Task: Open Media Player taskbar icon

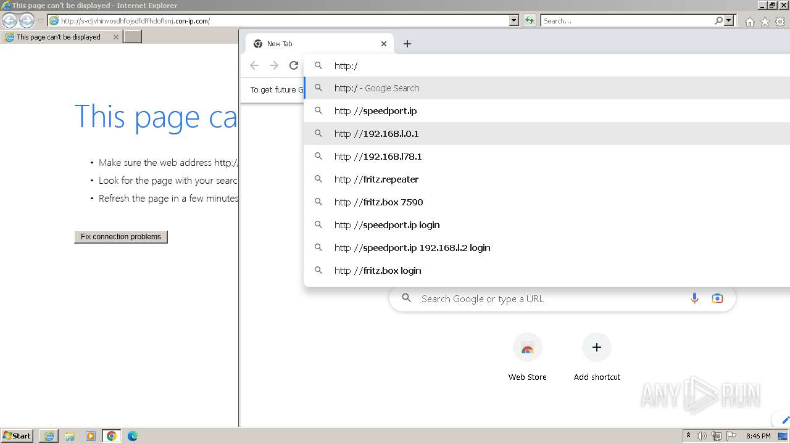Action: click(91, 436)
